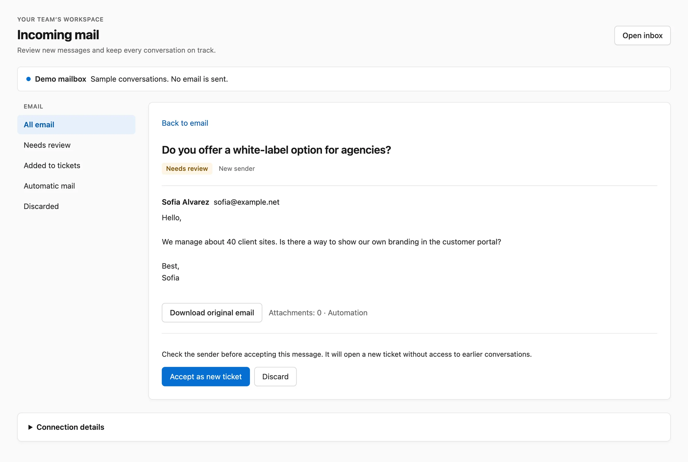Click the Check the sender warning note

[x=347, y=354]
